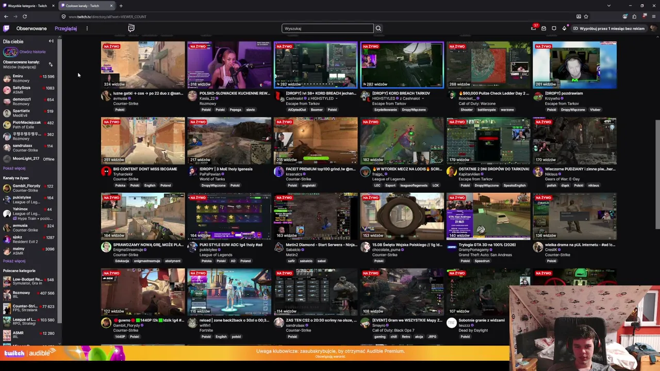Open the Obserwowane navigation item
The height and width of the screenshot is (371, 660).
[x=31, y=28]
